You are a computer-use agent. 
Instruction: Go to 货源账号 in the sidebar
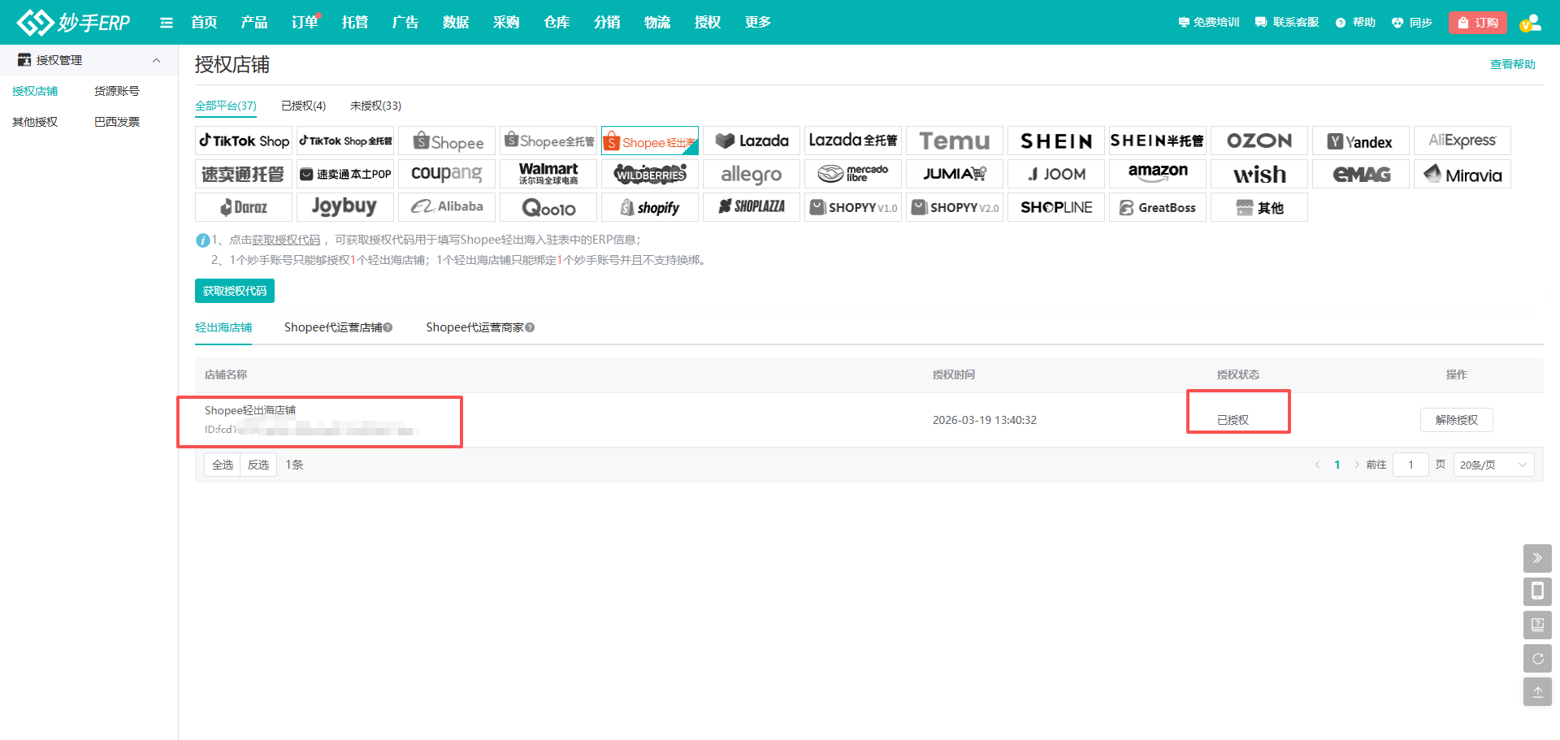point(117,91)
